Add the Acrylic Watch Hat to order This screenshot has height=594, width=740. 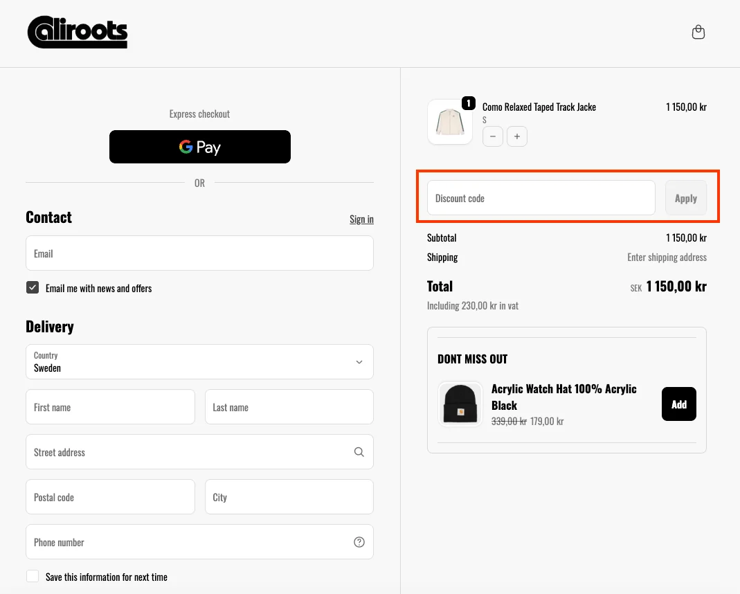coord(678,404)
